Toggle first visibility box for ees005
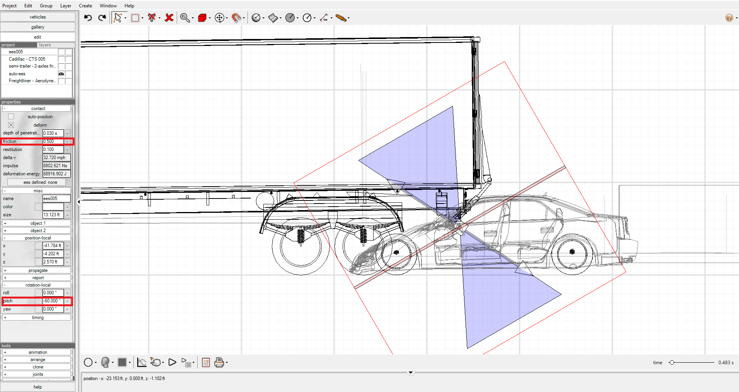 coord(61,52)
